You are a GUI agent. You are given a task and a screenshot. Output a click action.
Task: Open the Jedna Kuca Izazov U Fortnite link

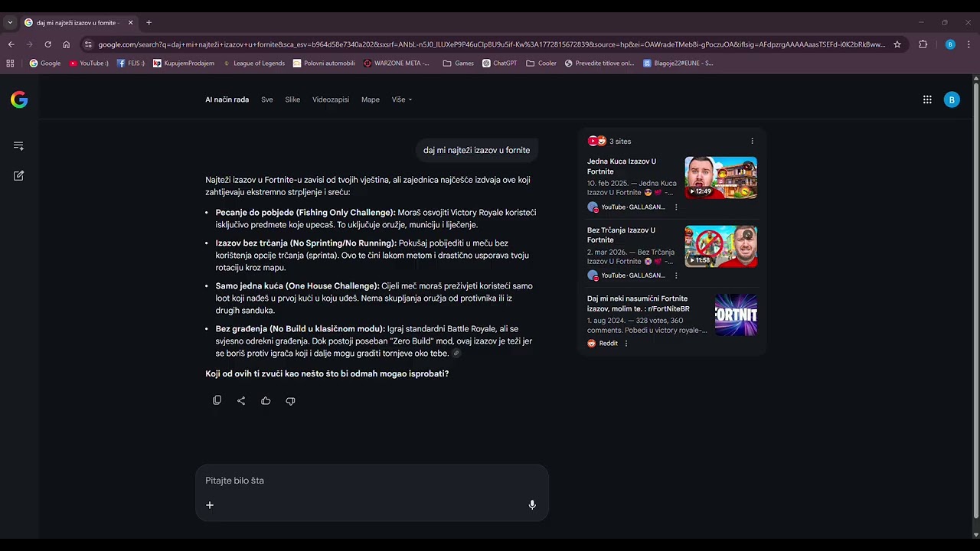622,167
